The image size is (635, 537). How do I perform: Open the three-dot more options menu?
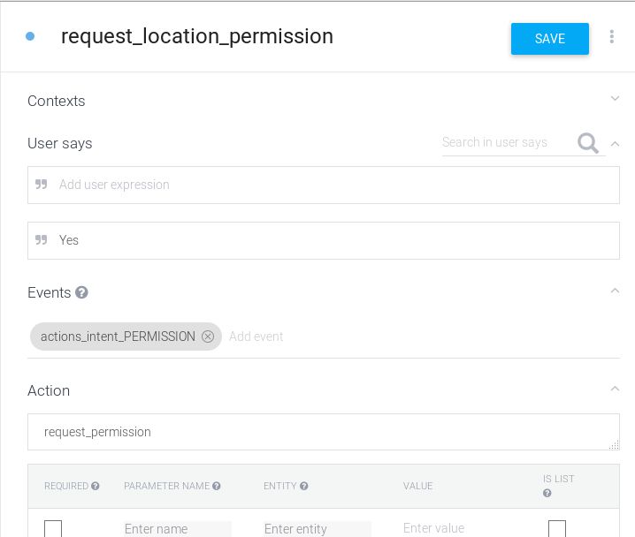611,37
